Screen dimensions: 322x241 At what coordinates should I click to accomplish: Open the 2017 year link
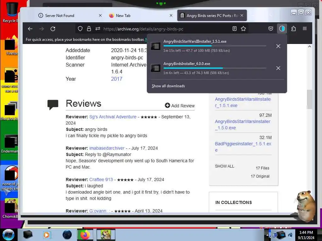(x=117, y=79)
